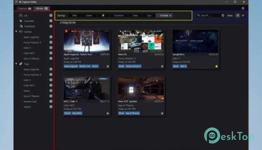
Task: Sort library by Game
Action: click(x=89, y=15)
